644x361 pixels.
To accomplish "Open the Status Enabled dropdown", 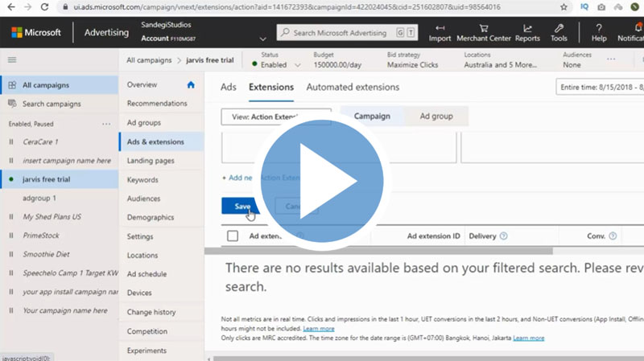I will coord(277,65).
